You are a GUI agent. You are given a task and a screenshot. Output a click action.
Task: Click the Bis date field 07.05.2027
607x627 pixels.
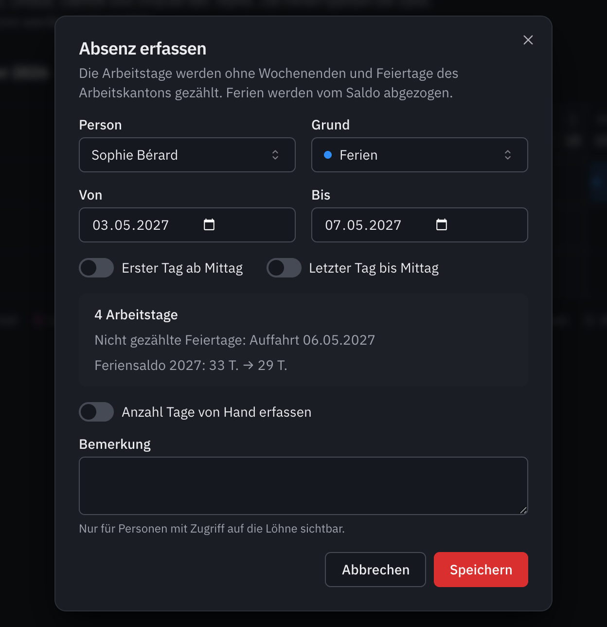tap(420, 225)
